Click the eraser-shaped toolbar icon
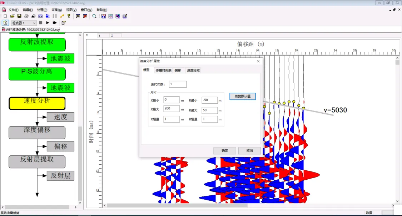The height and width of the screenshot is (216, 402). (33, 16)
